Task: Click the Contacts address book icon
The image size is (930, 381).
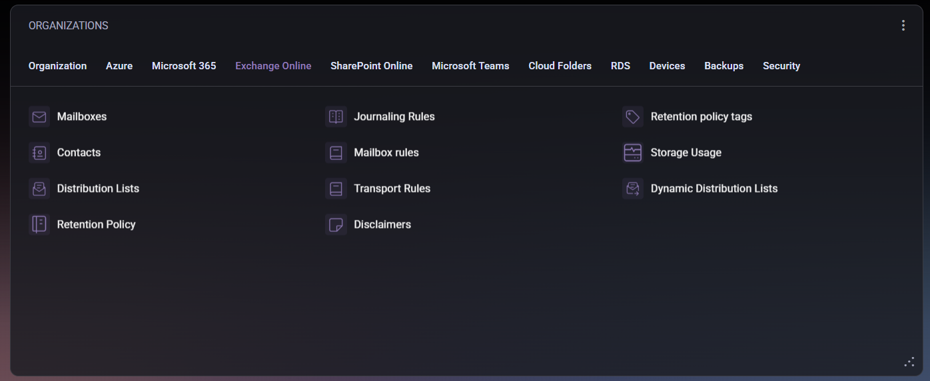Action: point(39,153)
